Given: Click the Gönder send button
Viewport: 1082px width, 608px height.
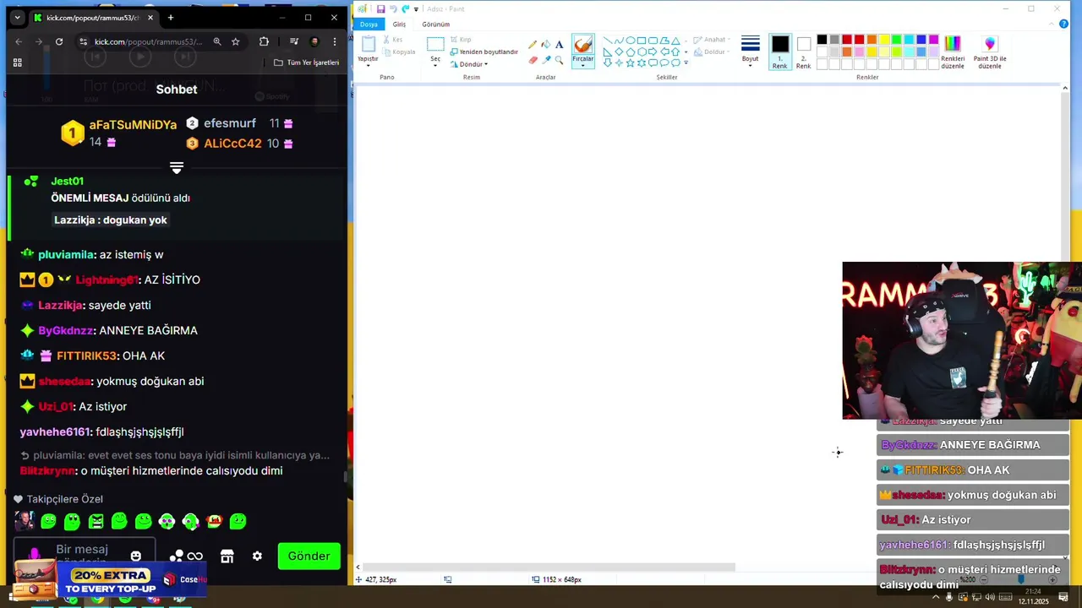Looking at the screenshot, I should point(309,556).
